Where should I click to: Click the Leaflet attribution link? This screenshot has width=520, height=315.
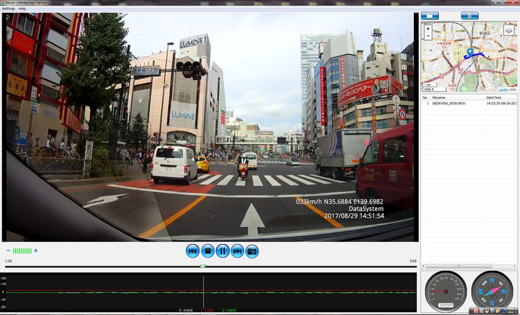click(502, 89)
